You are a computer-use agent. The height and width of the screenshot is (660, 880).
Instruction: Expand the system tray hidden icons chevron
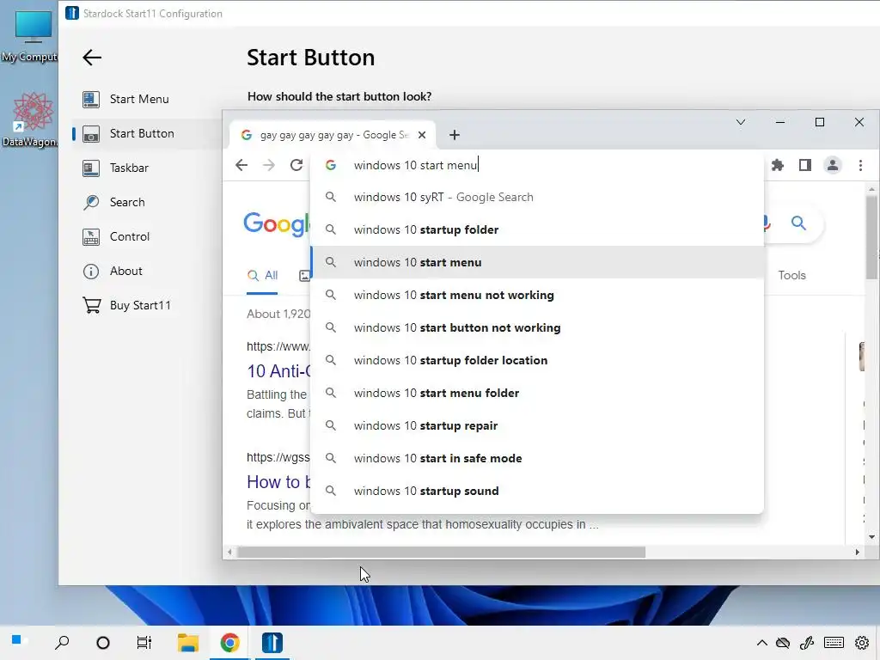click(761, 643)
